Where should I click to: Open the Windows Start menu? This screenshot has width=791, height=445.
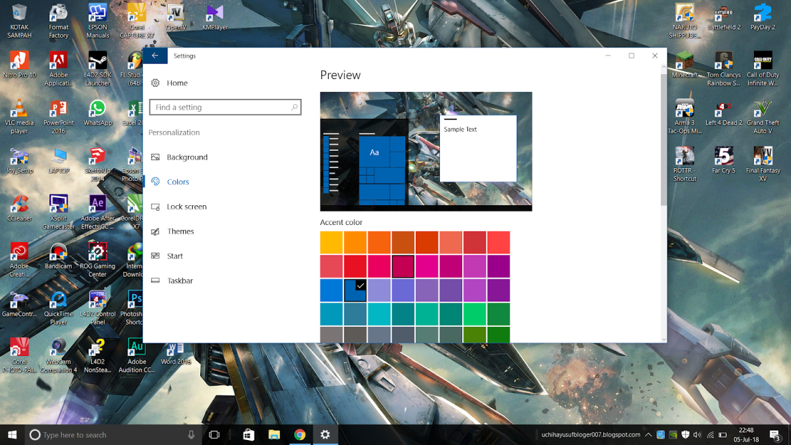click(12, 434)
